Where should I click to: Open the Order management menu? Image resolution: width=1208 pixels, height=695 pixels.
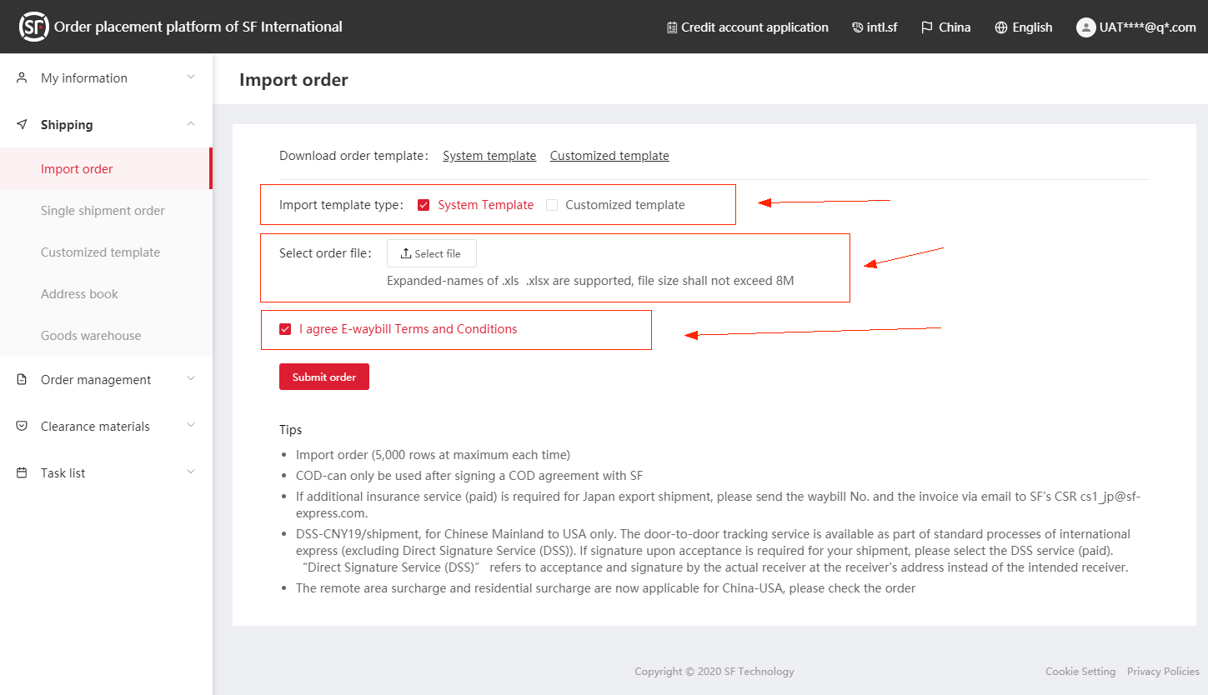click(106, 379)
